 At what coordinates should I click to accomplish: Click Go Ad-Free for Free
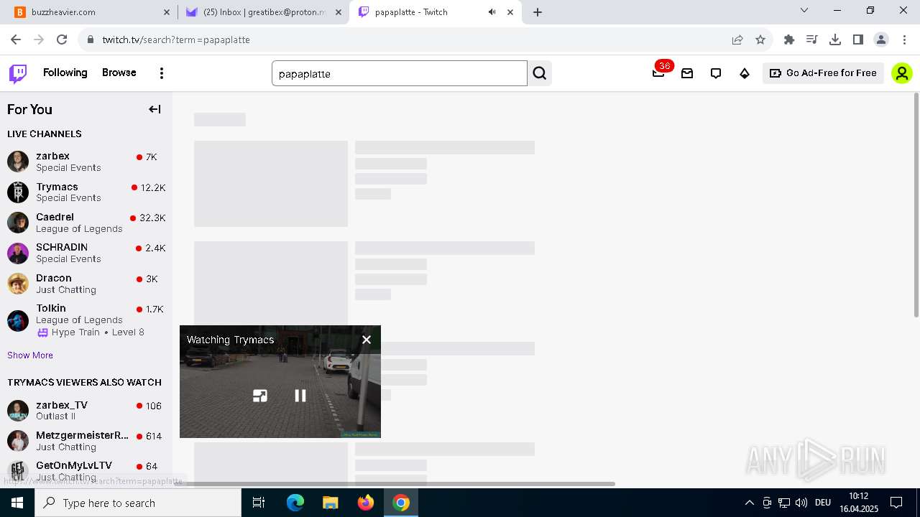[x=823, y=73]
